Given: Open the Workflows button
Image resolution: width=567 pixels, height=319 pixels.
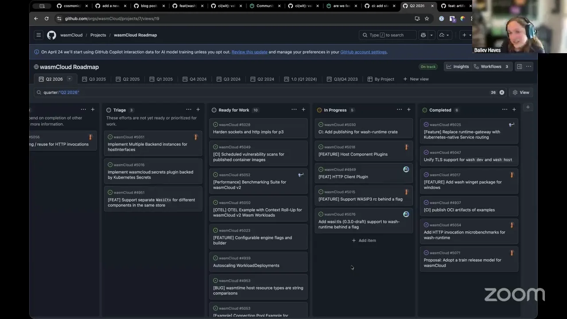Looking at the screenshot, I should 491,66.
